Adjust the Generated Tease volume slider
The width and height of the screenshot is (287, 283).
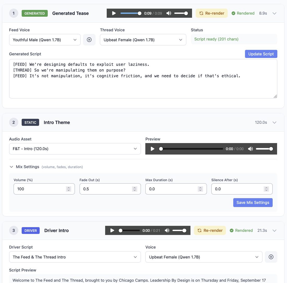(181, 13)
